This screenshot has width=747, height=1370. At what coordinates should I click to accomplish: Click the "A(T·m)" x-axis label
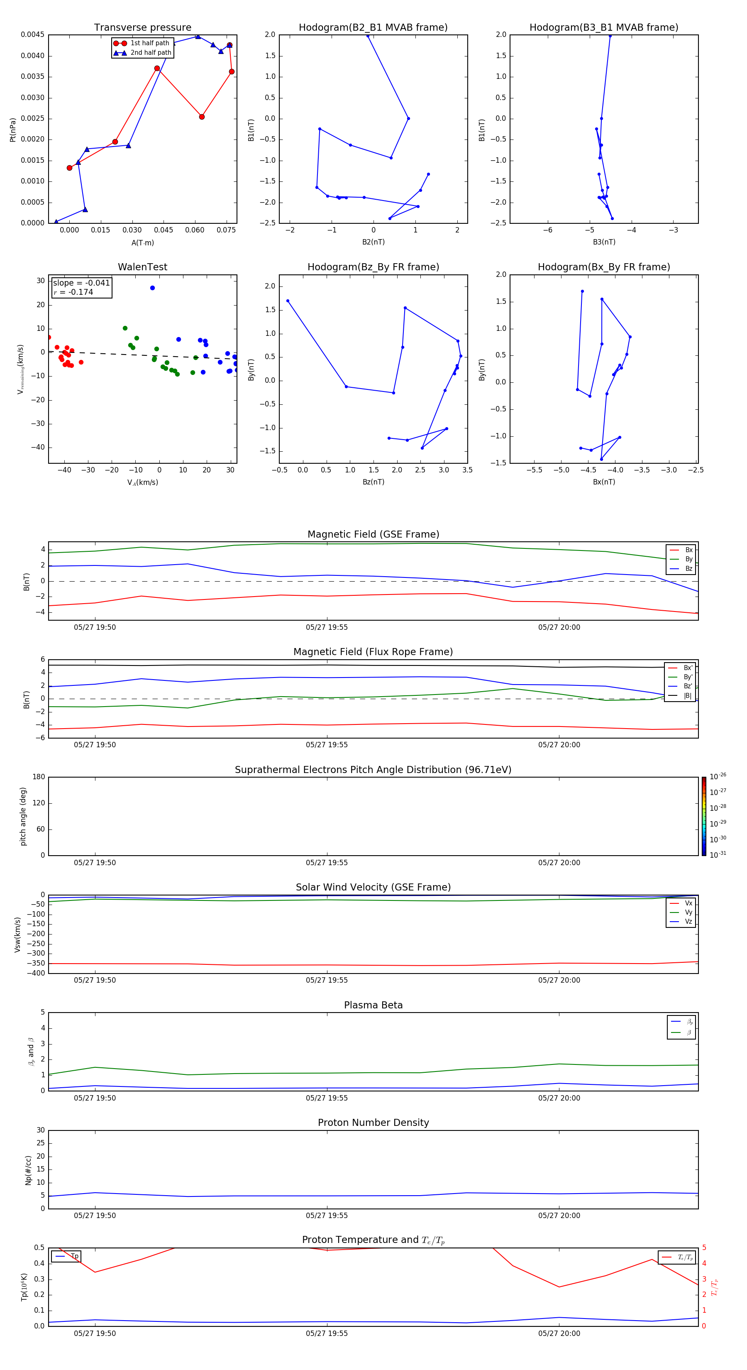point(142,243)
